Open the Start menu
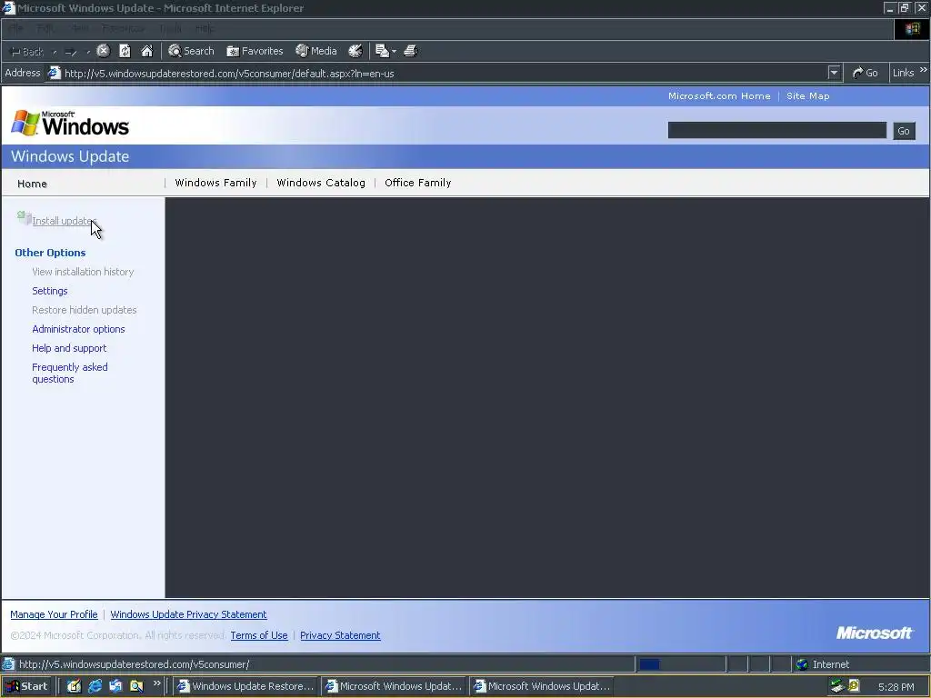Screen dimensions: 931x698 tap(27, 686)
